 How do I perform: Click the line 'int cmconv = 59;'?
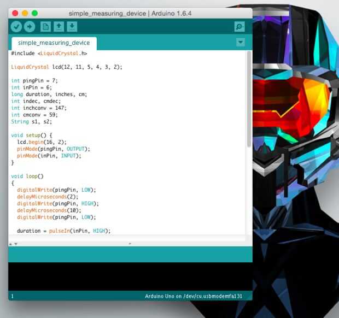(34, 115)
